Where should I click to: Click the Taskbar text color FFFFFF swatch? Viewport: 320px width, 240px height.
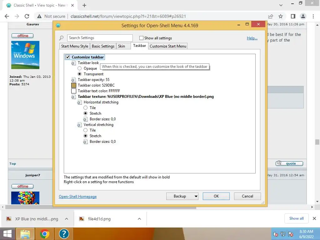coord(74,91)
